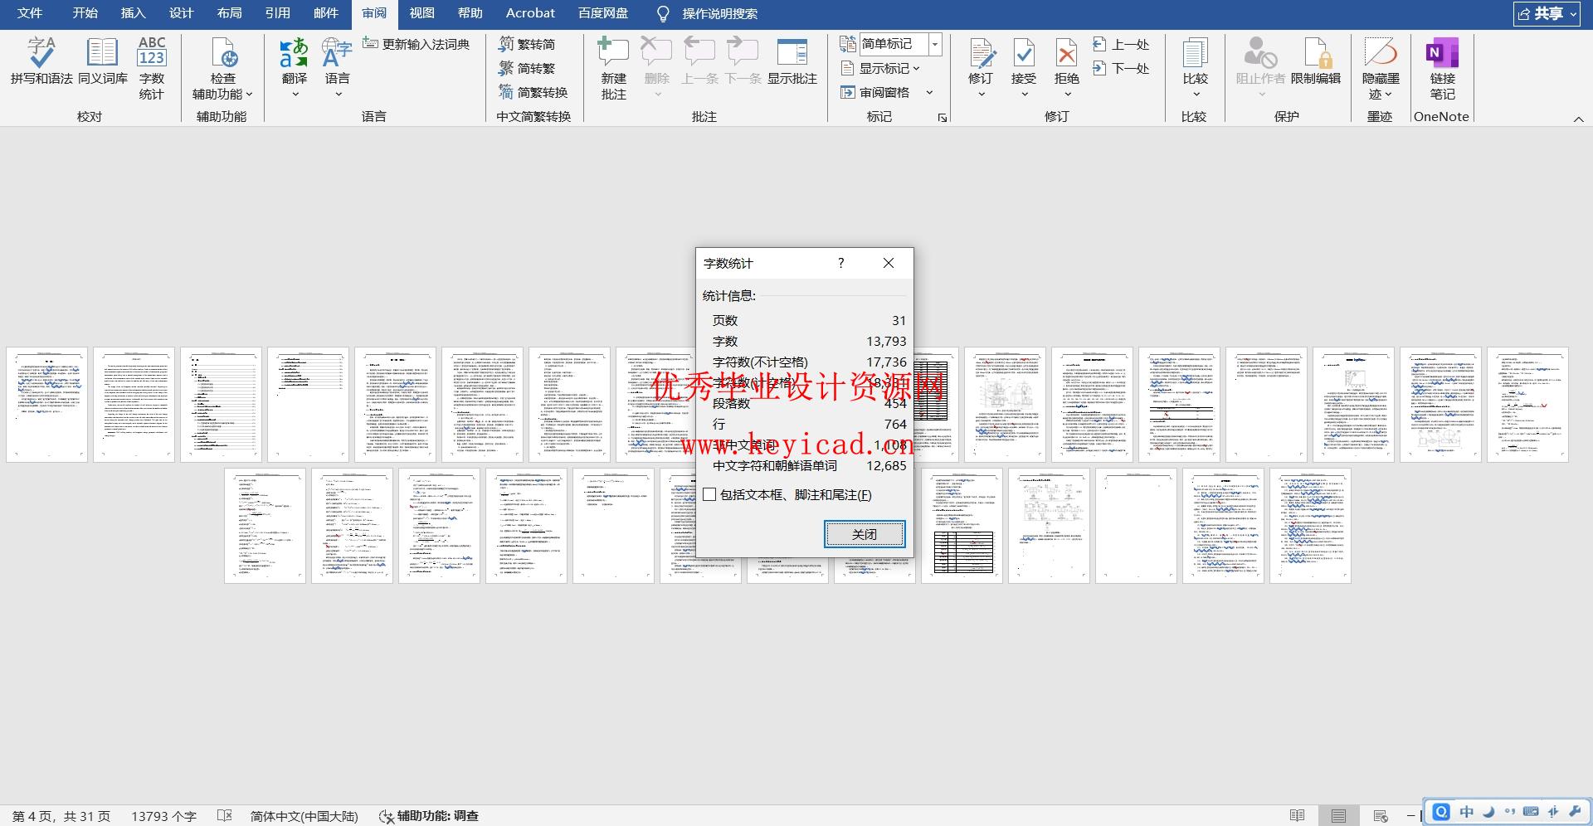The image size is (1593, 826).
Task: Click the IME soft keyboard icon
Action: coord(1531,812)
